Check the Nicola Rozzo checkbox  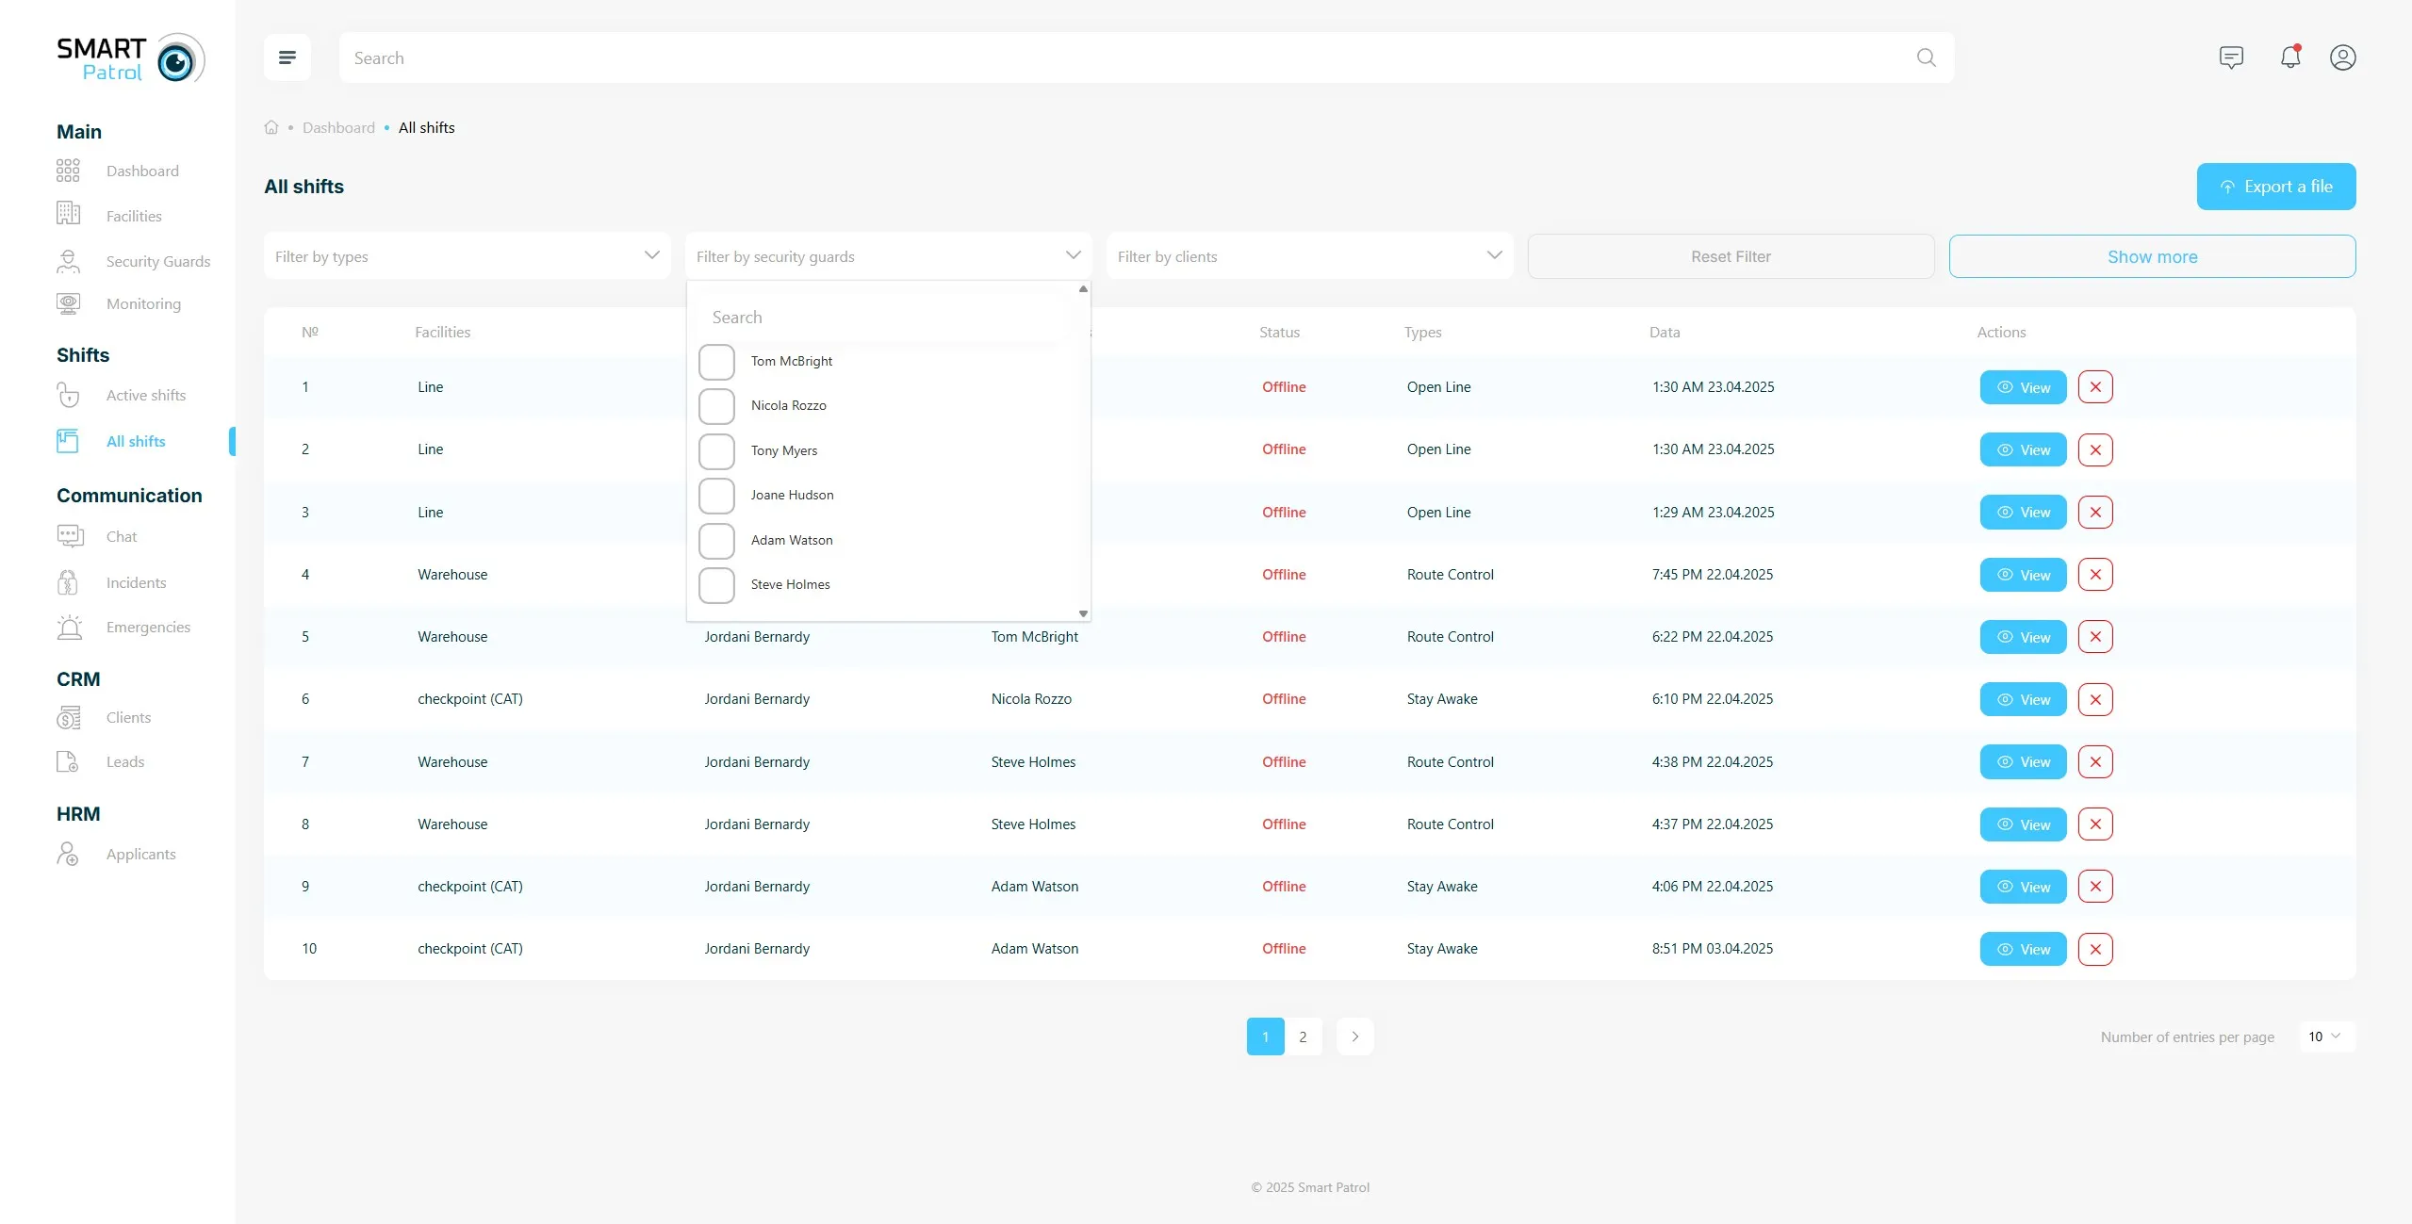[x=716, y=406]
